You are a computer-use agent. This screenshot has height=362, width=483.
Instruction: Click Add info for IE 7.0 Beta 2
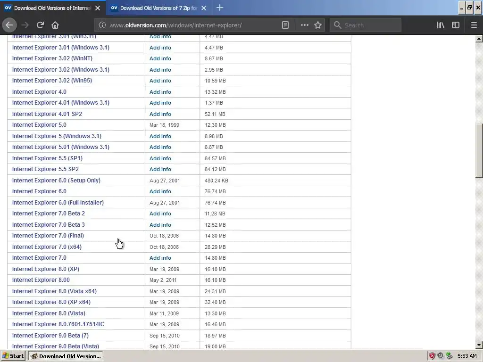[x=160, y=214]
